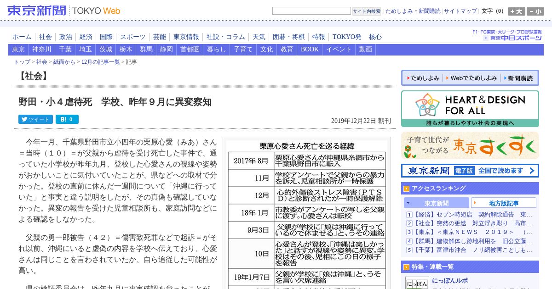Click トップ in the breadcrumb
This screenshot has height=289, width=552.
pos(22,62)
